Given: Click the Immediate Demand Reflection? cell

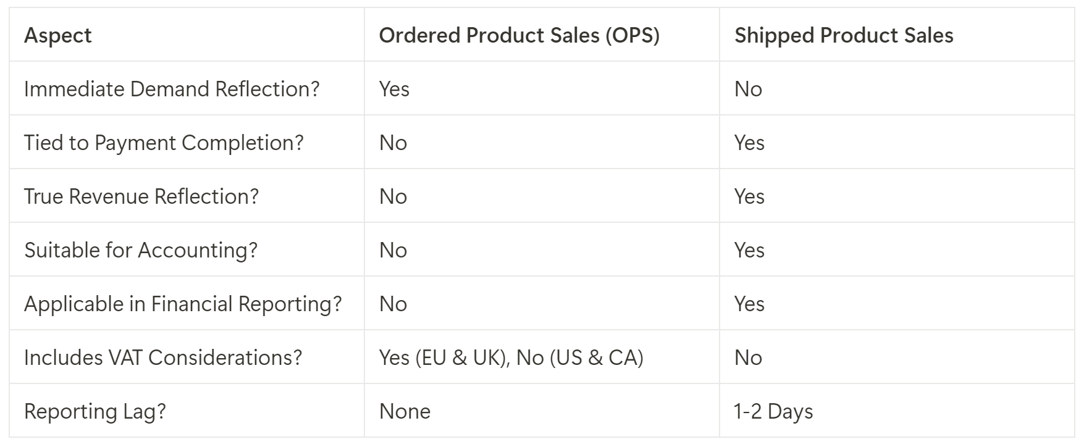Looking at the screenshot, I should [x=172, y=89].
